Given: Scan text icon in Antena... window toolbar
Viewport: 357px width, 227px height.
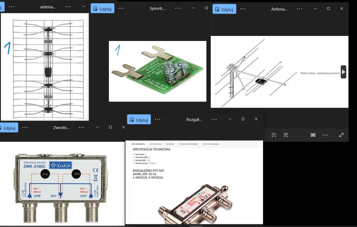Looking at the screenshot, I should point(286,135).
